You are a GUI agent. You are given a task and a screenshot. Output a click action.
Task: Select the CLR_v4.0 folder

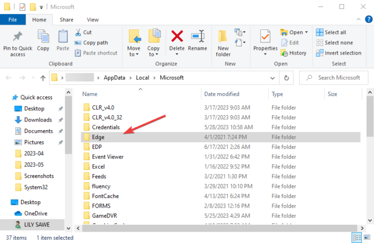point(220,108)
